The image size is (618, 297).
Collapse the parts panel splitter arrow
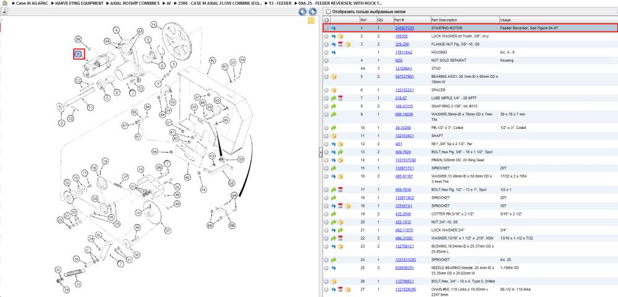point(321,152)
